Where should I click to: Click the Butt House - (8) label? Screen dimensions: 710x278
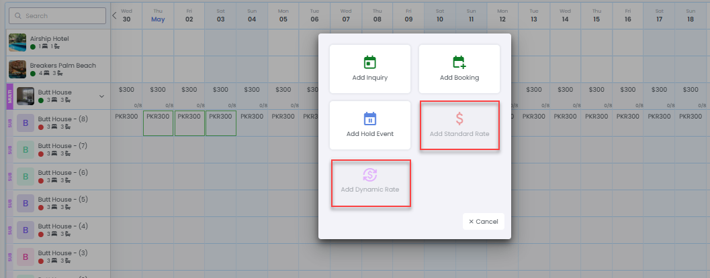[62, 119]
